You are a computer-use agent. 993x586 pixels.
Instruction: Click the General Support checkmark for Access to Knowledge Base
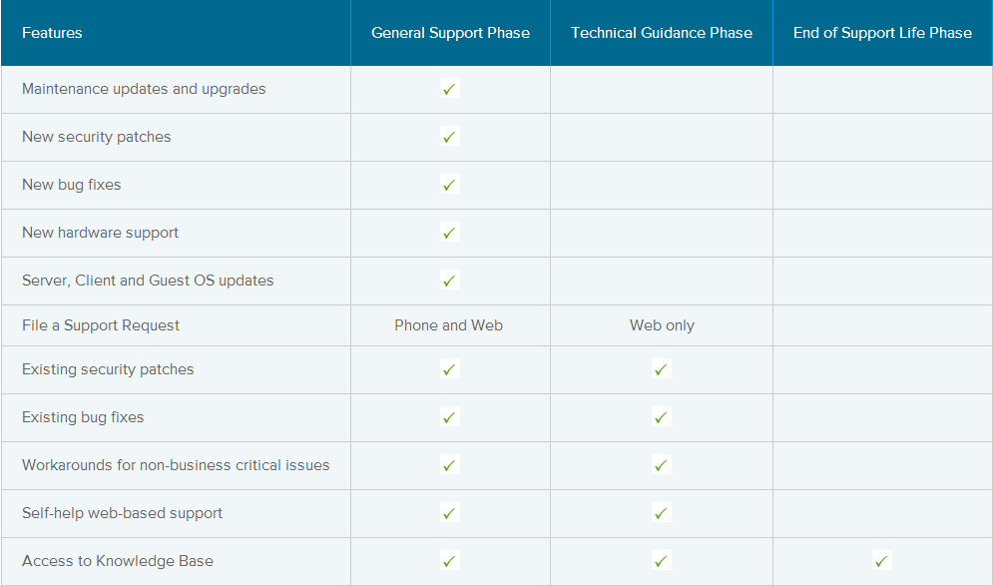(450, 561)
